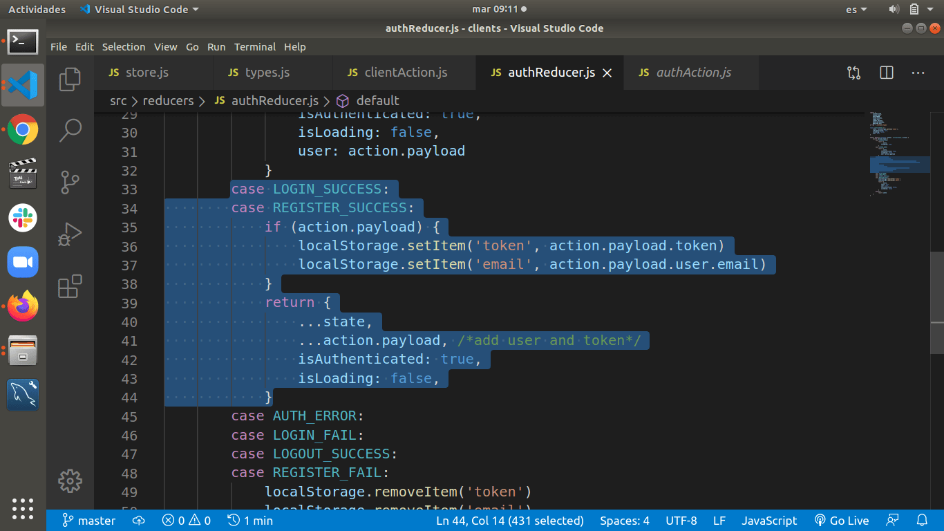944x531 pixels.
Task: Open the Edit menu
Action: click(x=84, y=47)
